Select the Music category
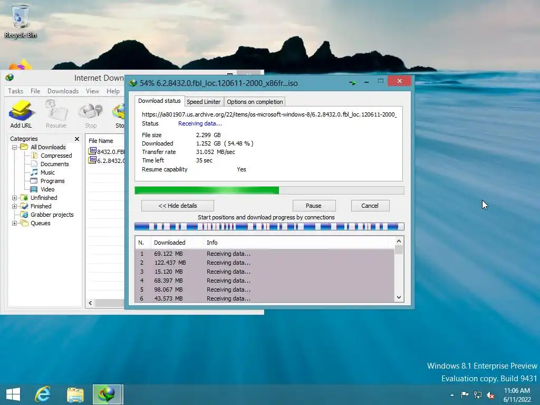This screenshot has height=405, width=540. pos(47,172)
